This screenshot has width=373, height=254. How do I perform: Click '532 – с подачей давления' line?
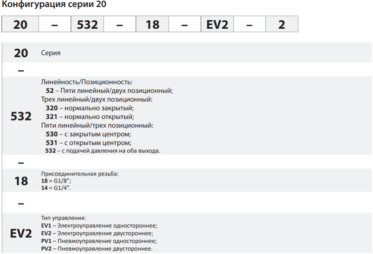[x=103, y=151]
